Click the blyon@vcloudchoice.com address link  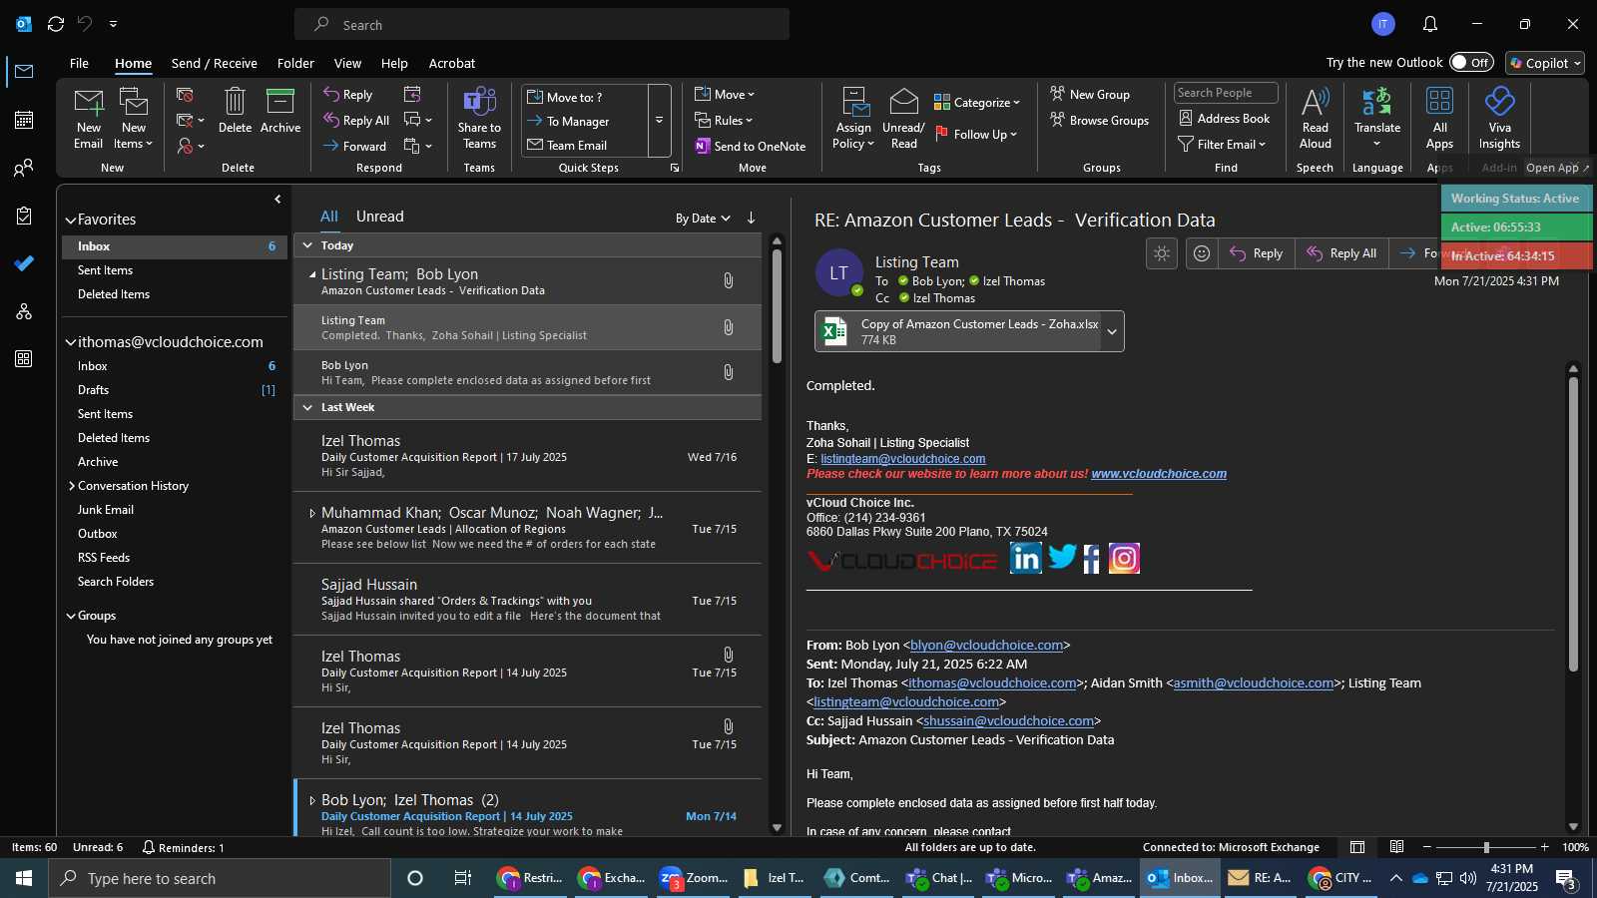point(986,646)
